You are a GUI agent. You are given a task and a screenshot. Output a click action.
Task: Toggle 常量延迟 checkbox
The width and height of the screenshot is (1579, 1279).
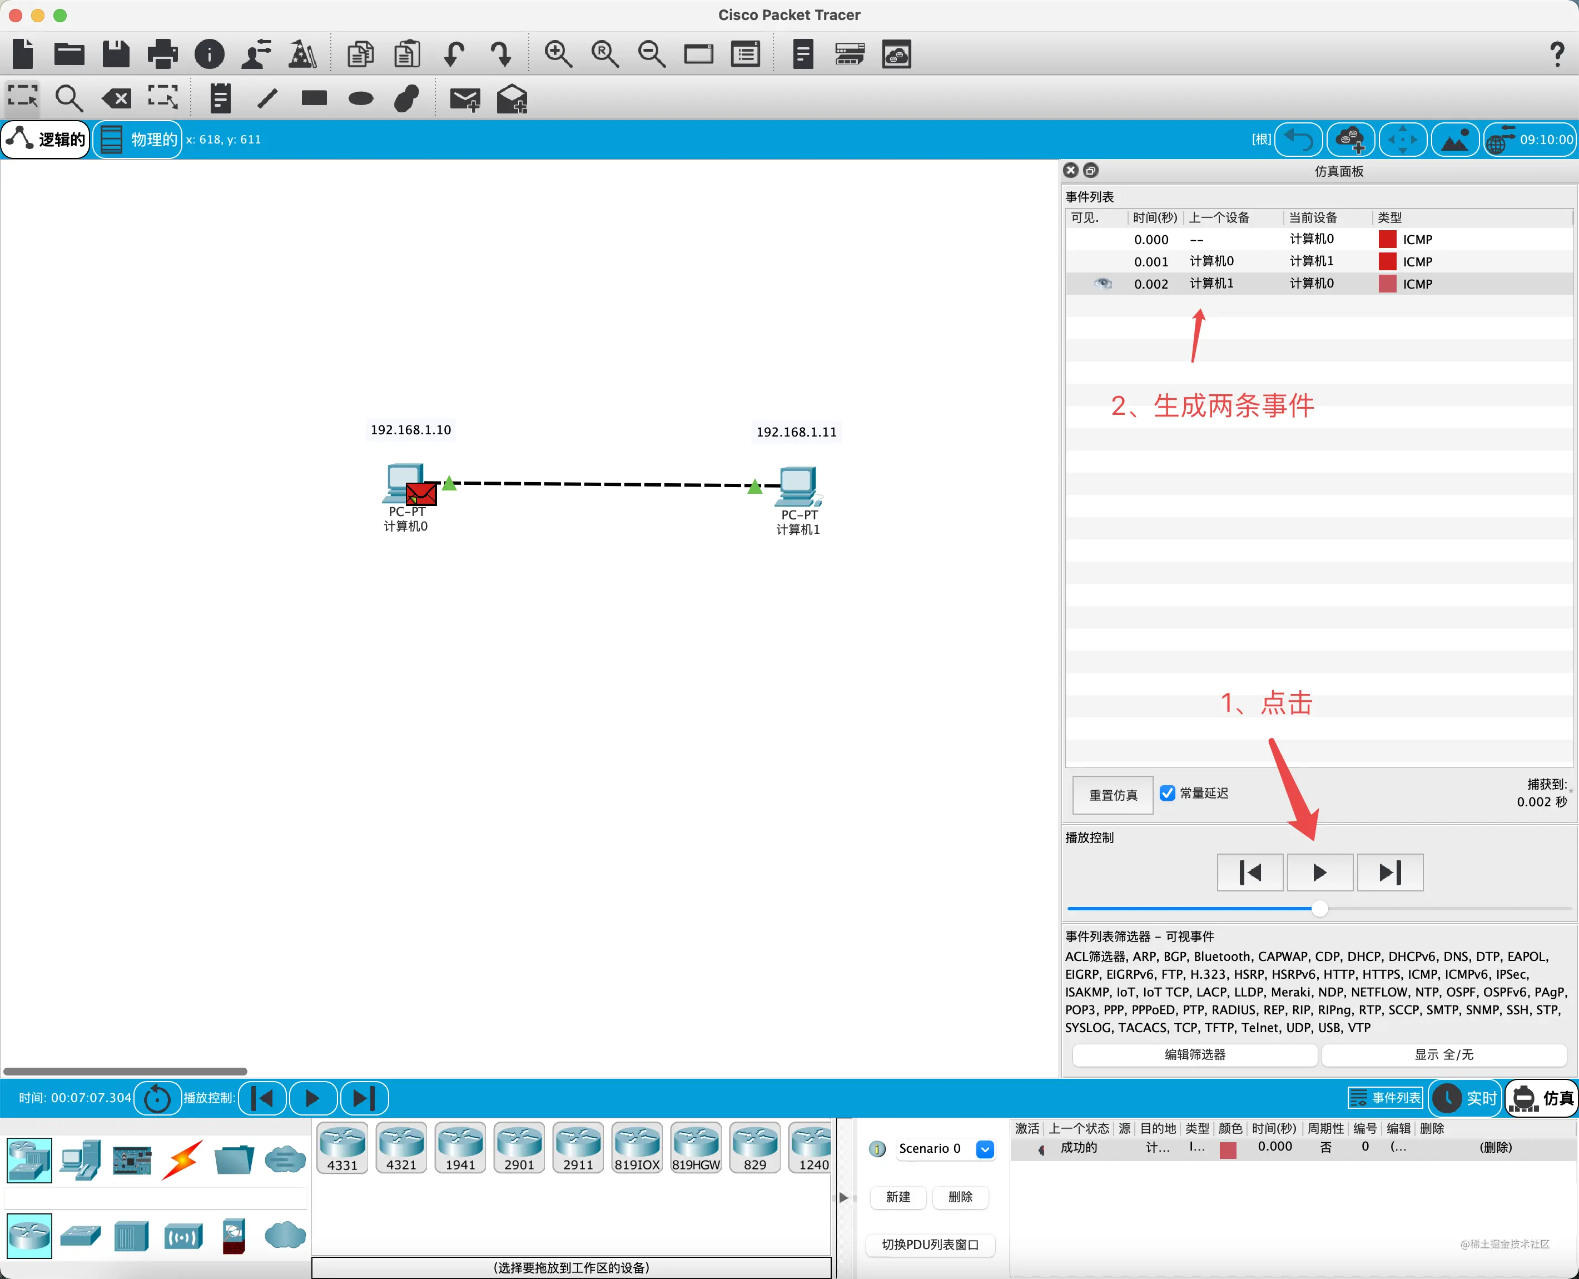click(x=1168, y=793)
